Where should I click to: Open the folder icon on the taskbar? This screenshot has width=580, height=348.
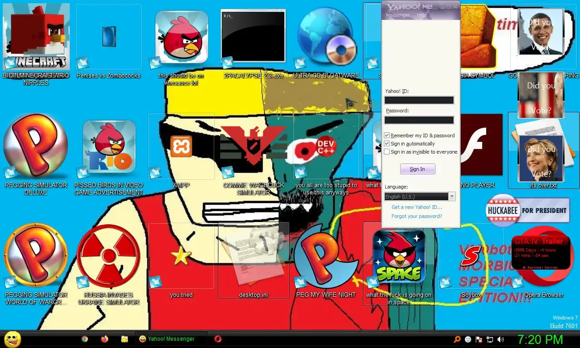125,339
